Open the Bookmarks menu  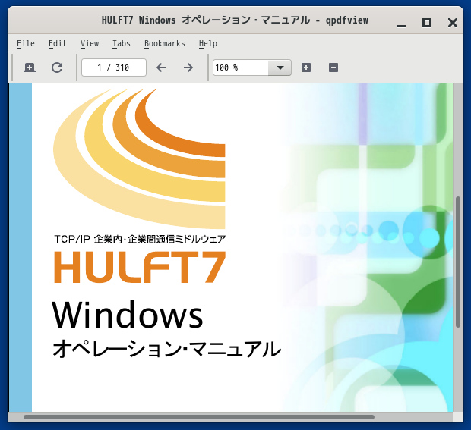(165, 43)
